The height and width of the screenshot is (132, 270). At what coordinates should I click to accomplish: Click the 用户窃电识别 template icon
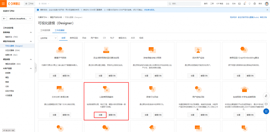[x=198, y=89]
